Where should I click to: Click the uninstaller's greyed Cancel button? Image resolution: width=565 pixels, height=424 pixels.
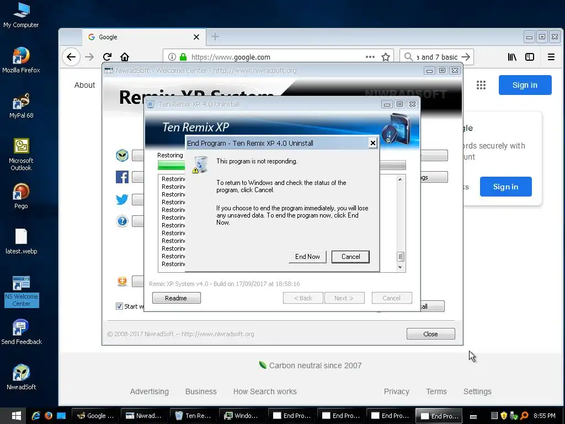pyautogui.click(x=391, y=298)
